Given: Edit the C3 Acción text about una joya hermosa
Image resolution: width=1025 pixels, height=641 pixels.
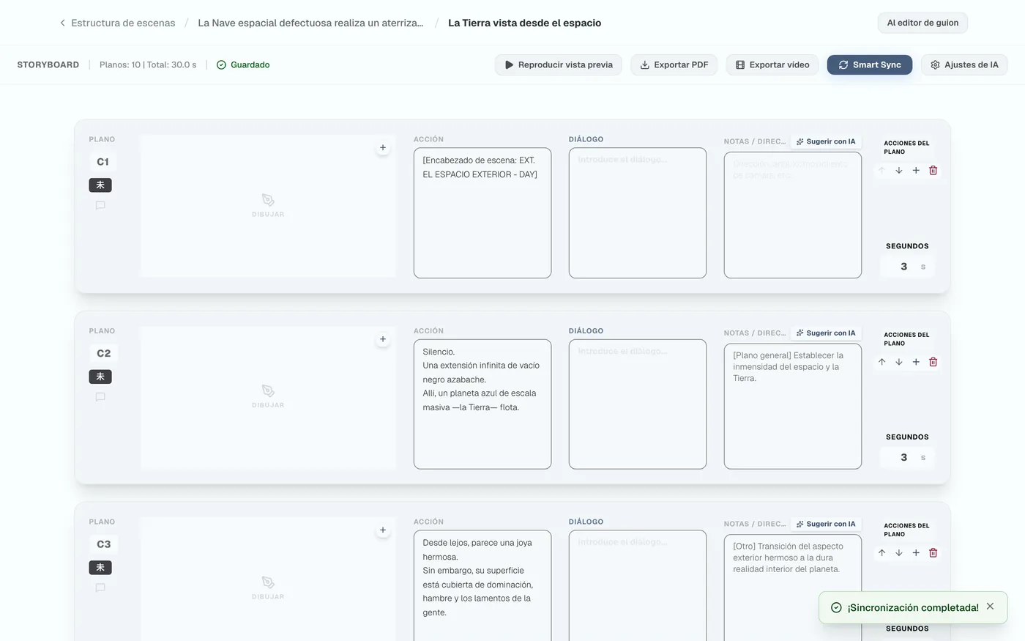Looking at the screenshot, I should 482,586.
